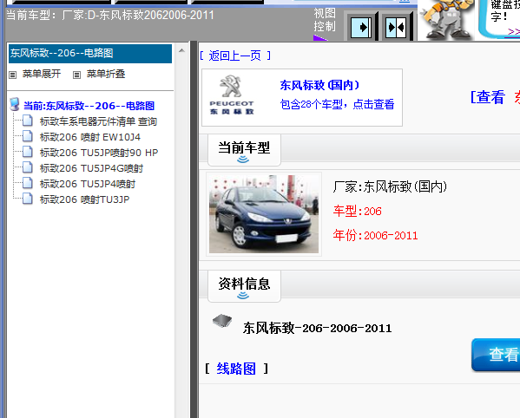Select the 资料信息 tab
This screenshot has width=520, height=418.
[244, 286]
